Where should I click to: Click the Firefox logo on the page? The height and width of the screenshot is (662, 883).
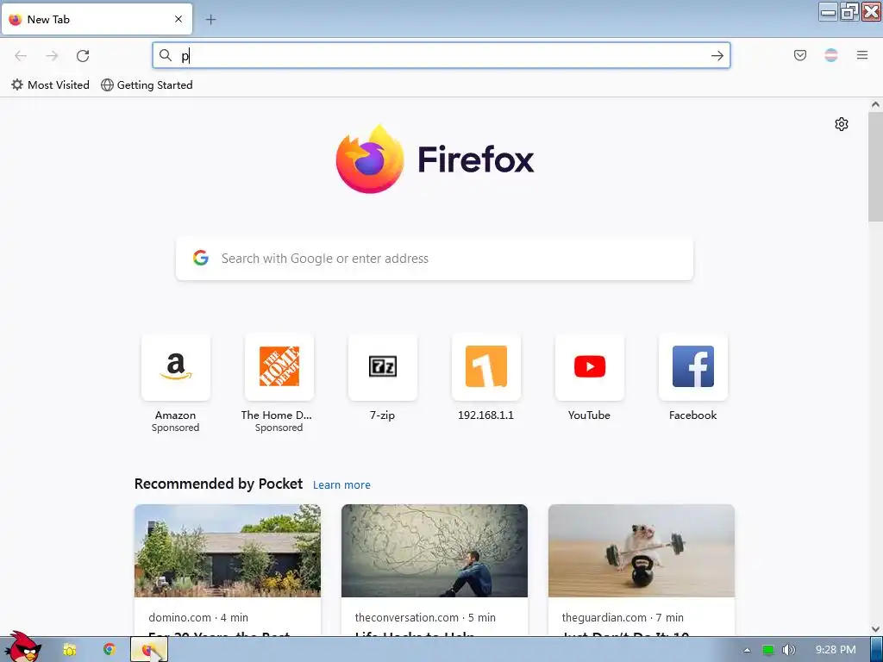(435, 159)
